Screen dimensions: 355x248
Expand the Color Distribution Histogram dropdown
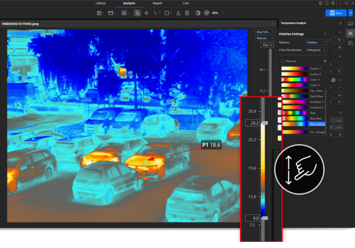pyautogui.click(x=316, y=50)
